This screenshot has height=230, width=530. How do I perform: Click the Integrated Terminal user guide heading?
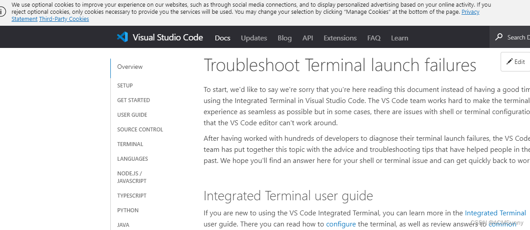point(288,196)
